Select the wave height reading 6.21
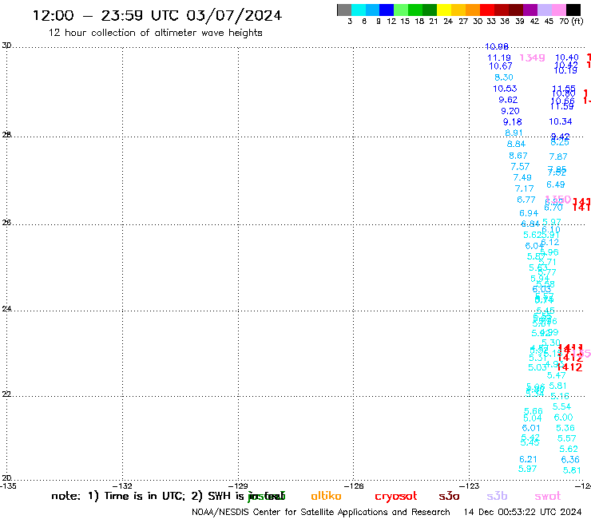Image resolution: width=591 pixels, height=519 pixels. click(x=528, y=459)
